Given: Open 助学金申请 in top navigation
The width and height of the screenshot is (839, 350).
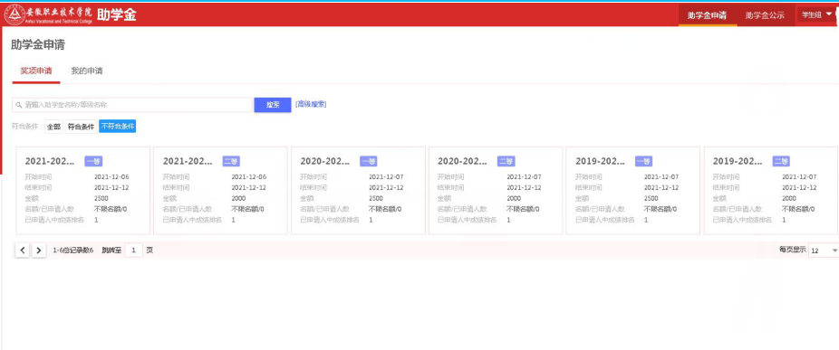Looking at the screenshot, I should 707,15.
